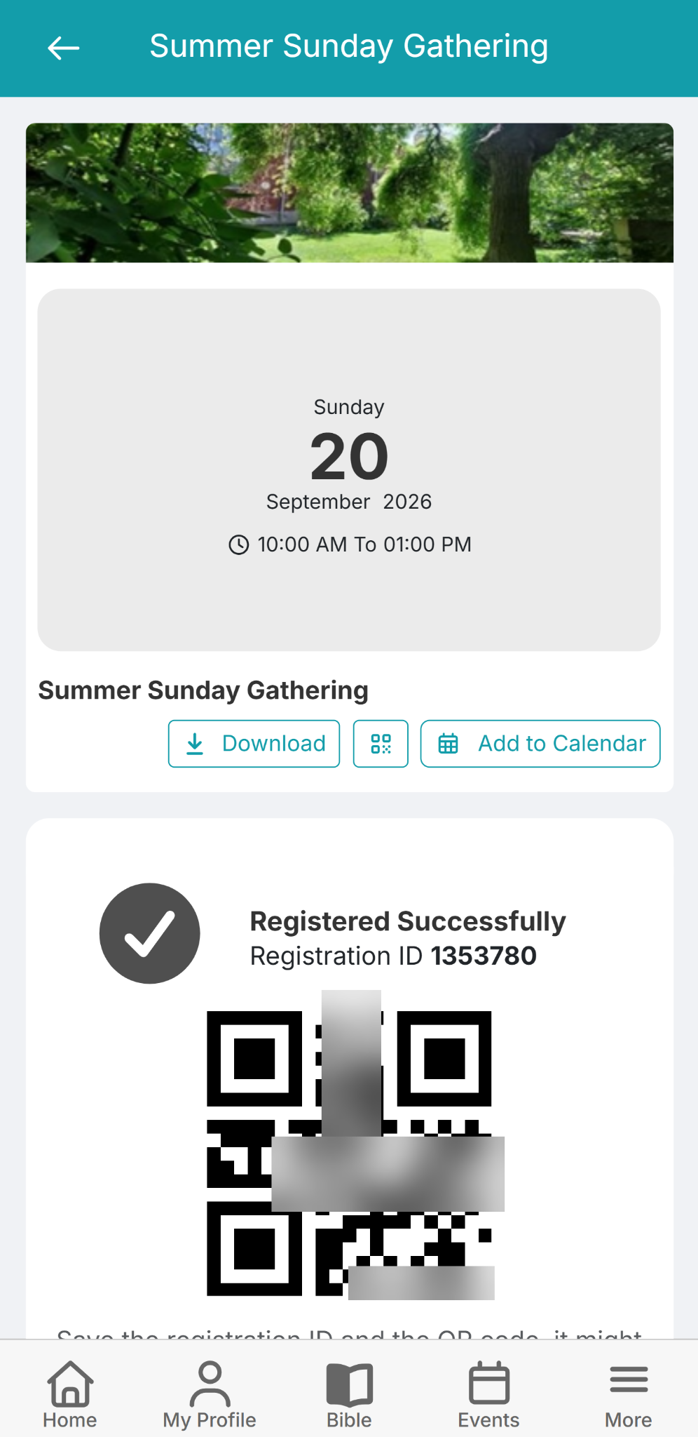The height and width of the screenshot is (1437, 698).
Task: Tap the date card showing 20 September
Action: tap(349, 470)
